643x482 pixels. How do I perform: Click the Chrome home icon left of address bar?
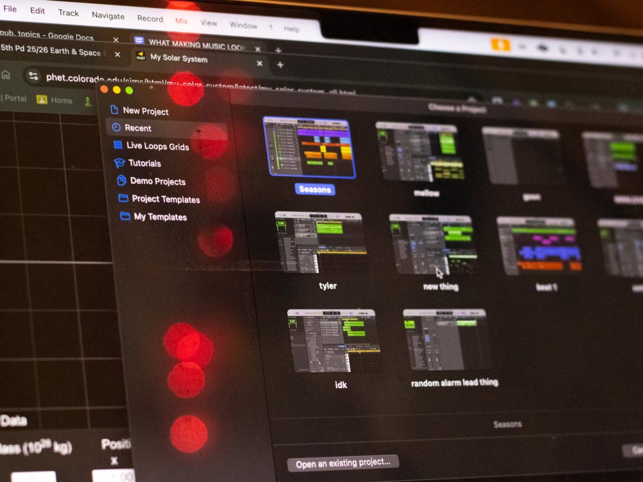tap(5, 74)
